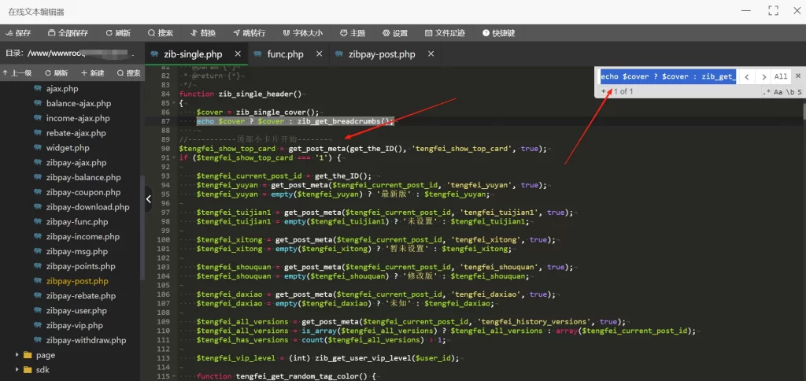
Task: Click 新建 to create new file
Action: [92, 73]
